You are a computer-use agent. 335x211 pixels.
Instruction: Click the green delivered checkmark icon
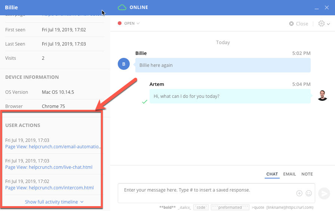click(145, 102)
